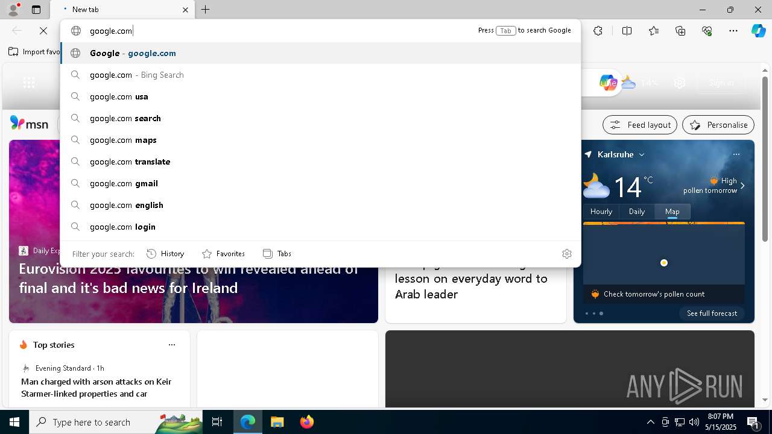The width and height of the screenshot is (772, 434).
Task: Click the page vertical scrollbar thumb
Action: [x=765, y=158]
